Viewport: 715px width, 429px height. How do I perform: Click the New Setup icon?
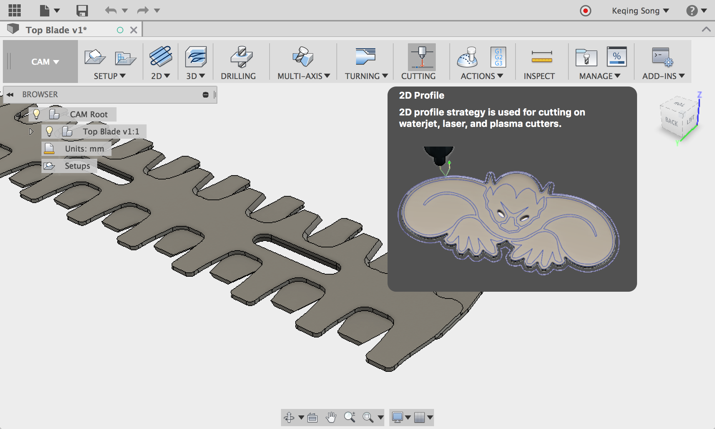(94, 57)
